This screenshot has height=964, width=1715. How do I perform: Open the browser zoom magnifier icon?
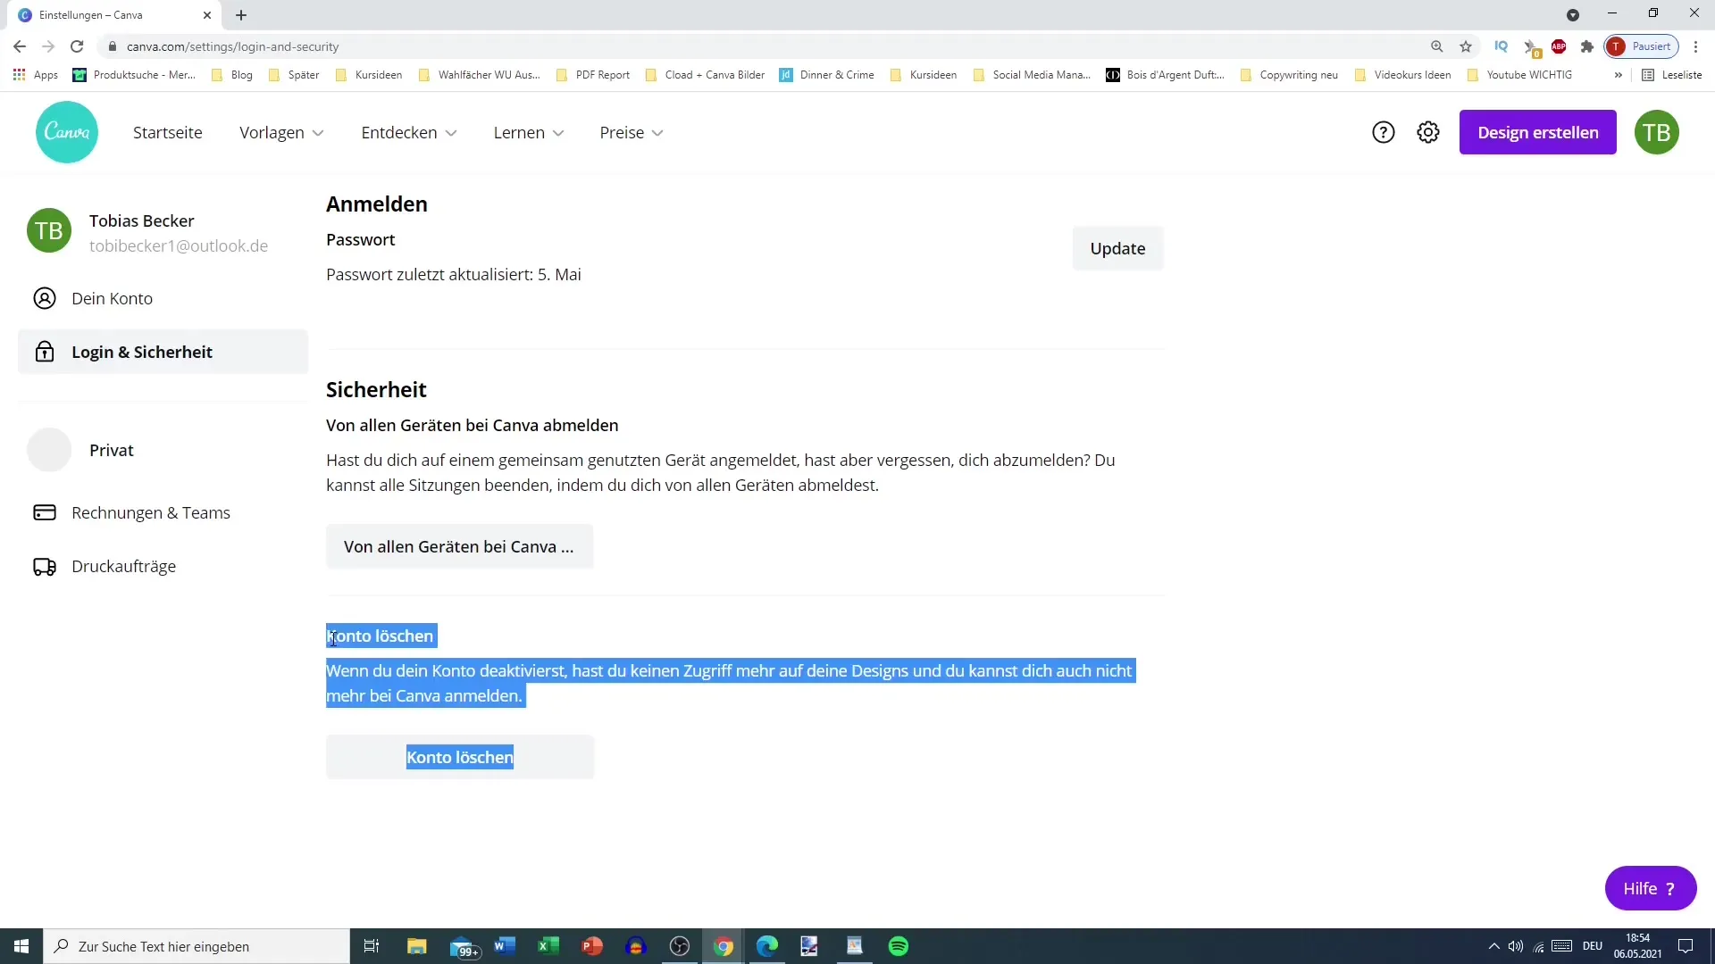[x=1437, y=46]
